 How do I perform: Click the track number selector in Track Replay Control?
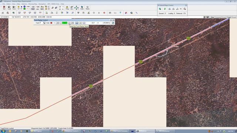44,23
